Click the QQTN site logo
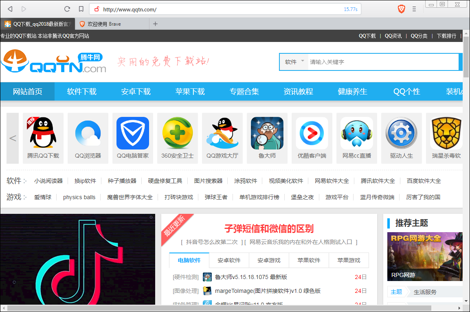Image resolution: width=470 pixels, height=312 pixels. [x=54, y=62]
